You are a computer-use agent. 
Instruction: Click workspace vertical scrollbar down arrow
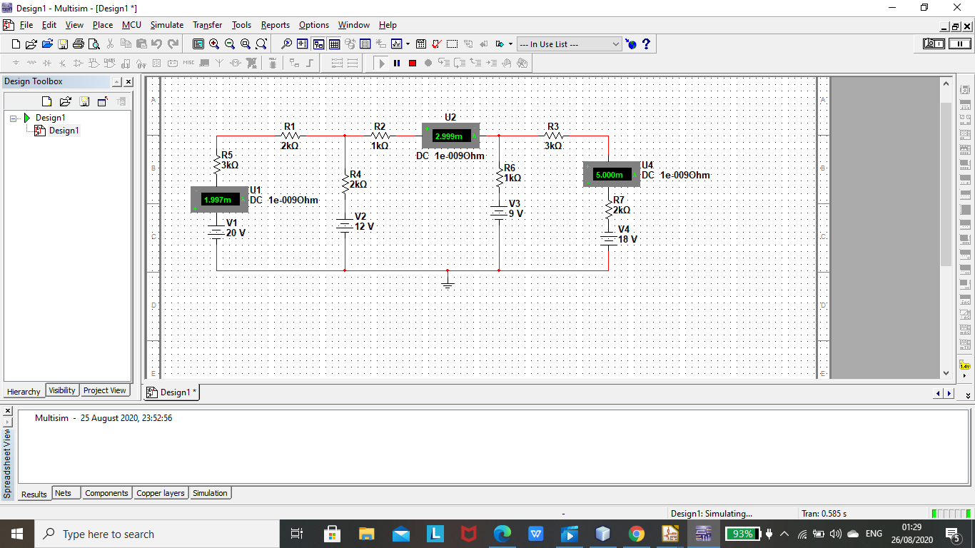coord(946,372)
